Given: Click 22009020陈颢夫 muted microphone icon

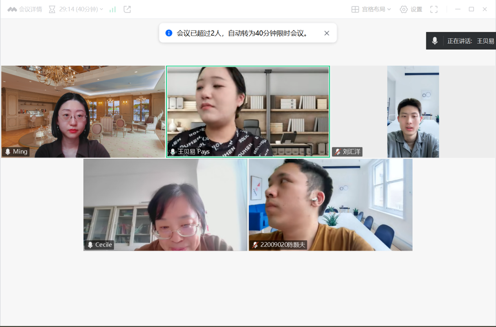Looking at the screenshot, I should pos(255,245).
